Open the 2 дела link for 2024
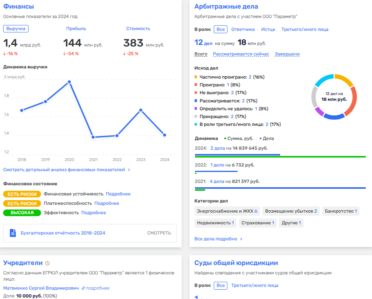 pos(217,148)
